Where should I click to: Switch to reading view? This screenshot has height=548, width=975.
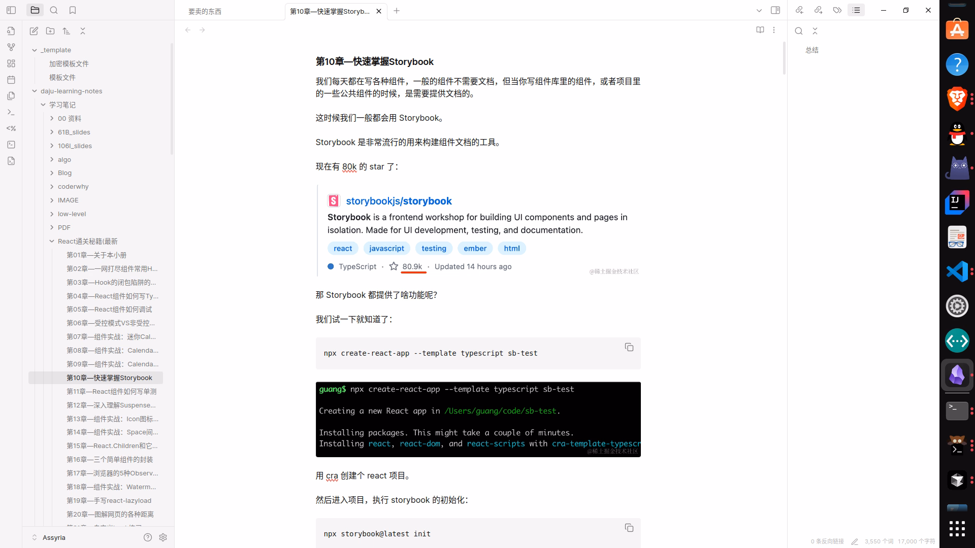[x=760, y=30]
